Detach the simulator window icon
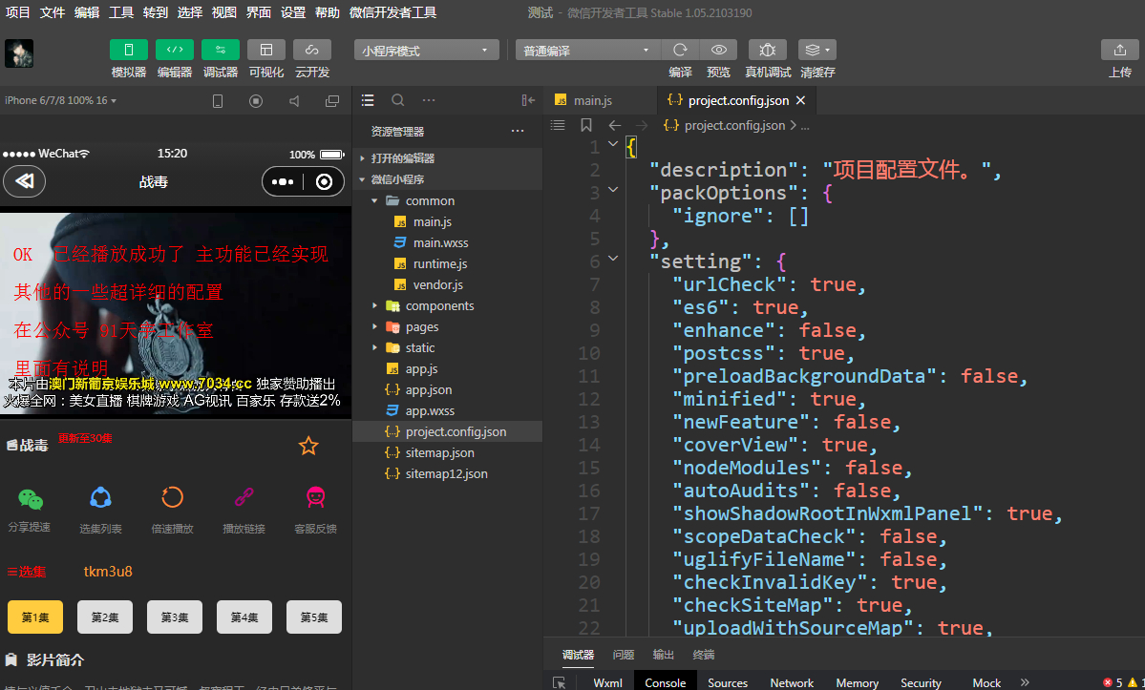Screen dimensions: 1145x690 (x=332, y=101)
